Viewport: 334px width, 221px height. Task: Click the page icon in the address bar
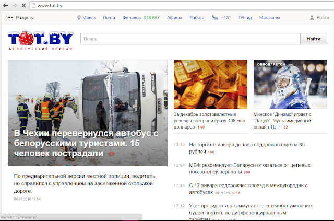coord(33,6)
